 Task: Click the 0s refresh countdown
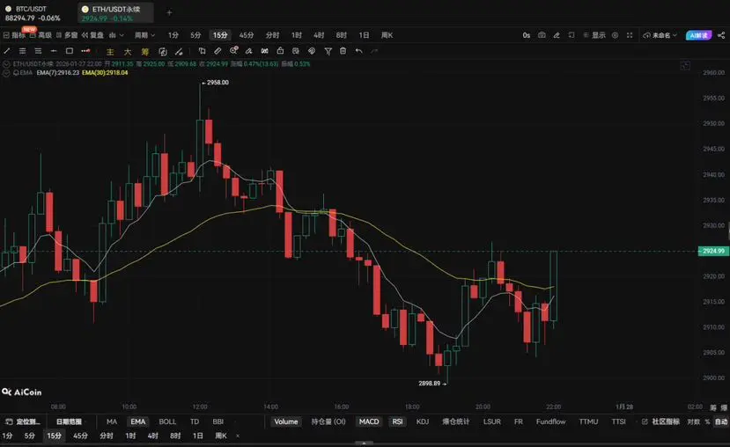526,35
